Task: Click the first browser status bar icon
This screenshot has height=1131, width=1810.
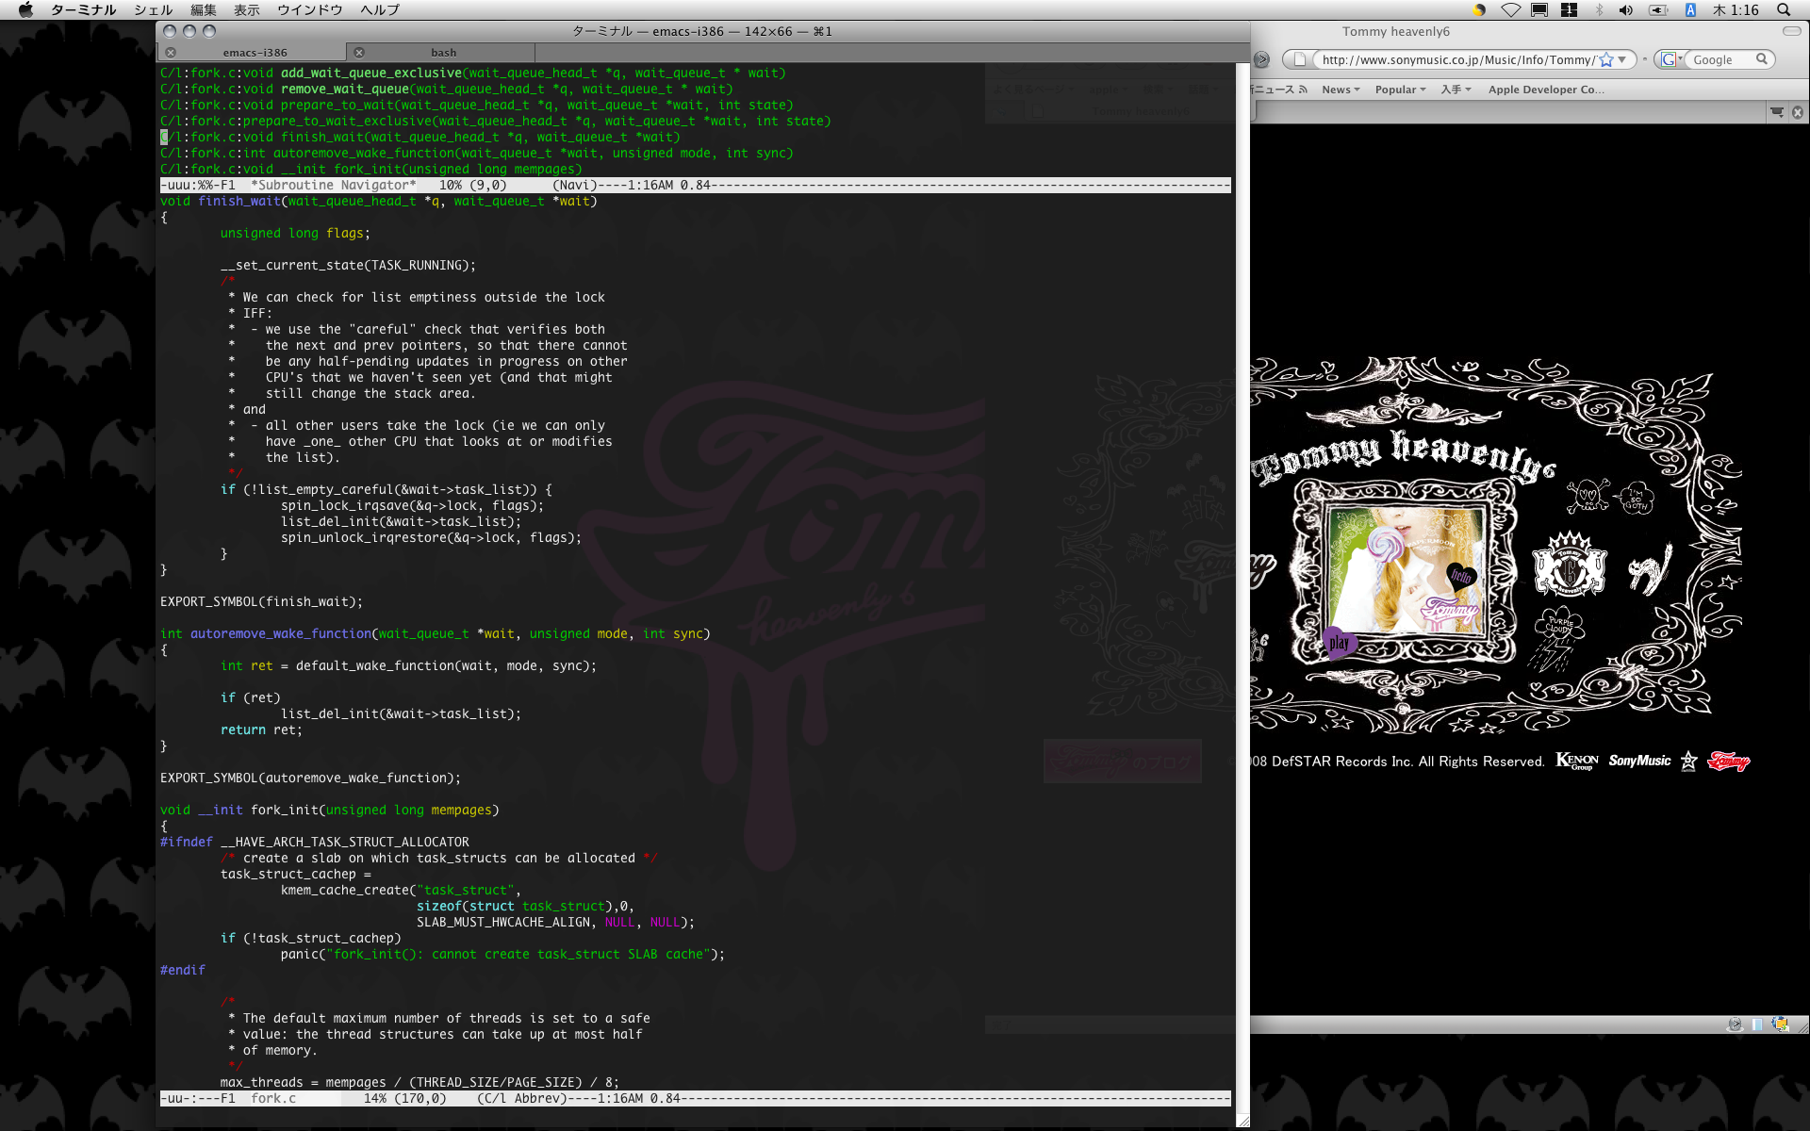Action: tap(1735, 1024)
